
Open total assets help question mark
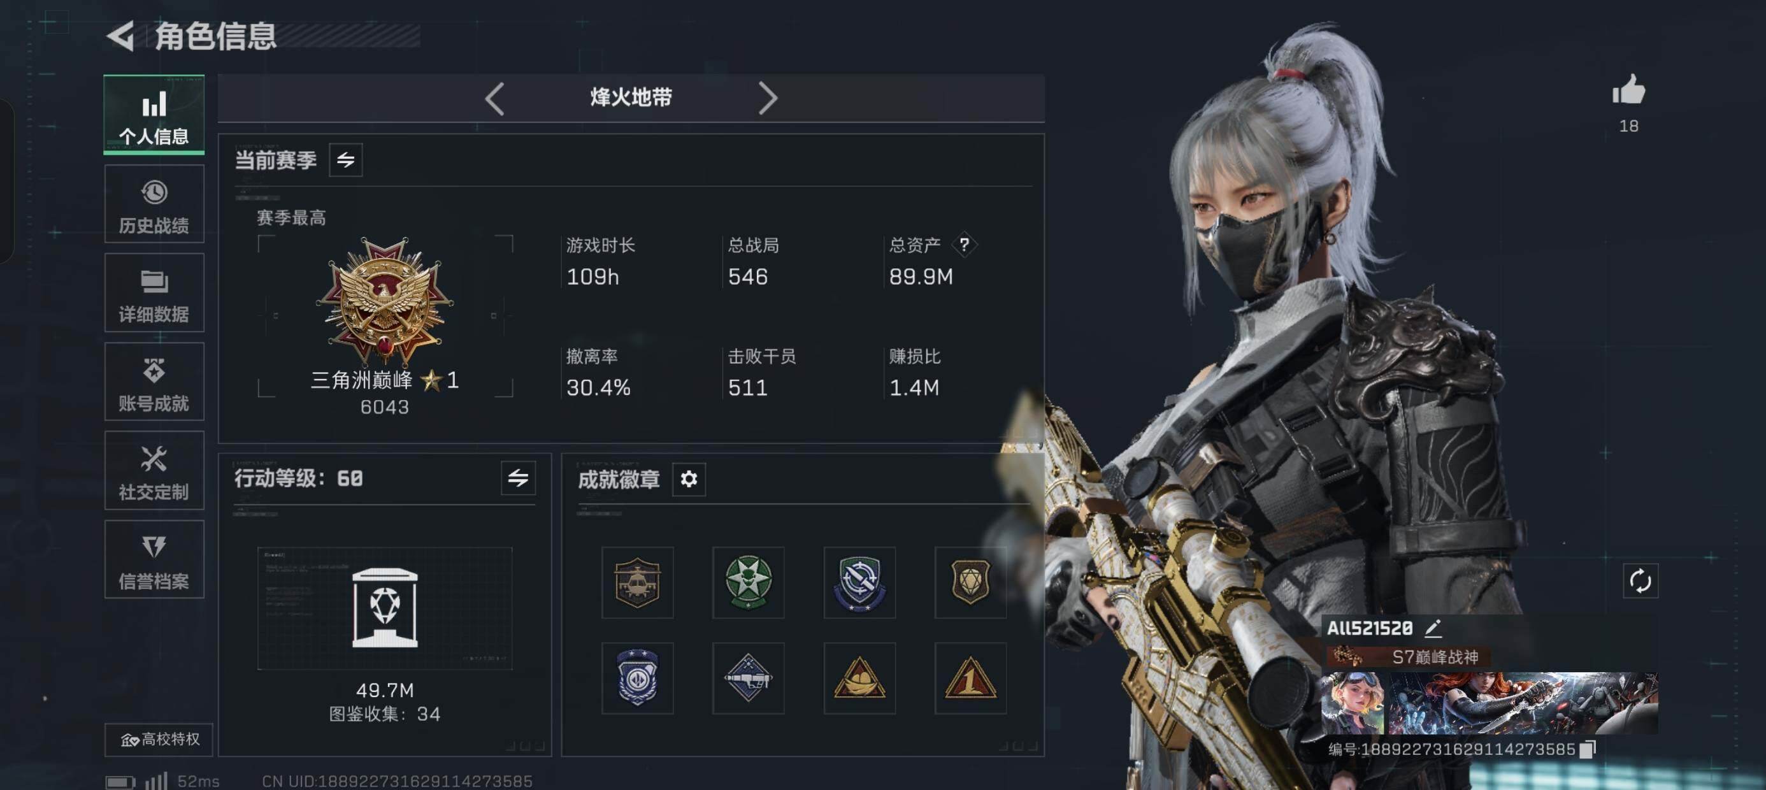click(964, 245)
